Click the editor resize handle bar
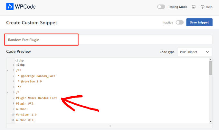219x130 pixels. coord(109,126)
